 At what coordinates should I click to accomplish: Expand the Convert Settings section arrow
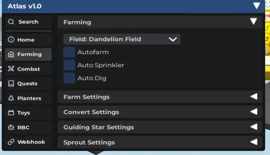254,112
